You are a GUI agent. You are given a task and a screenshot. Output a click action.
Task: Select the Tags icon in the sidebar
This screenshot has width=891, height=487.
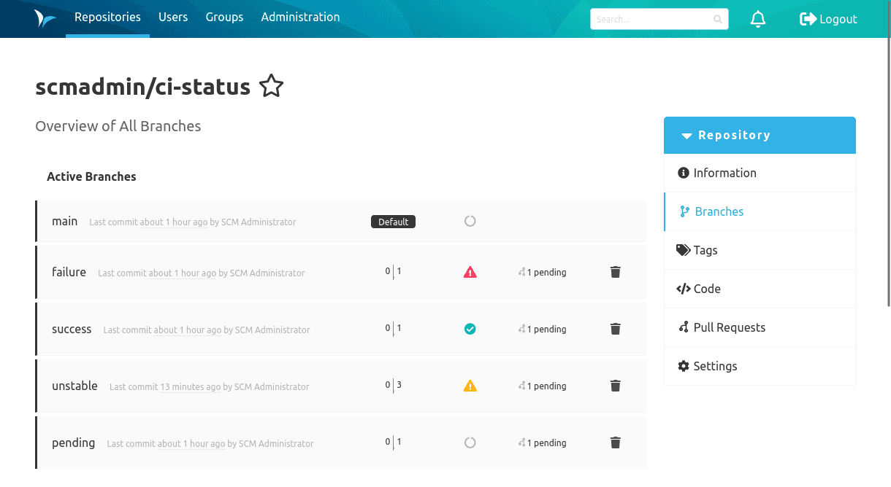point(682,250)
